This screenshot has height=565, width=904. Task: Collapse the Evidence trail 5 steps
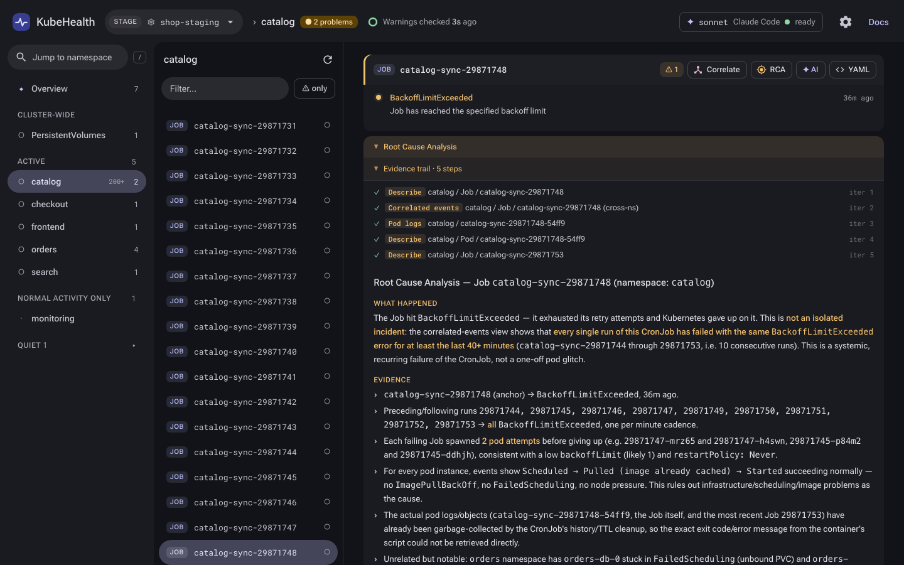pos(623,169)
